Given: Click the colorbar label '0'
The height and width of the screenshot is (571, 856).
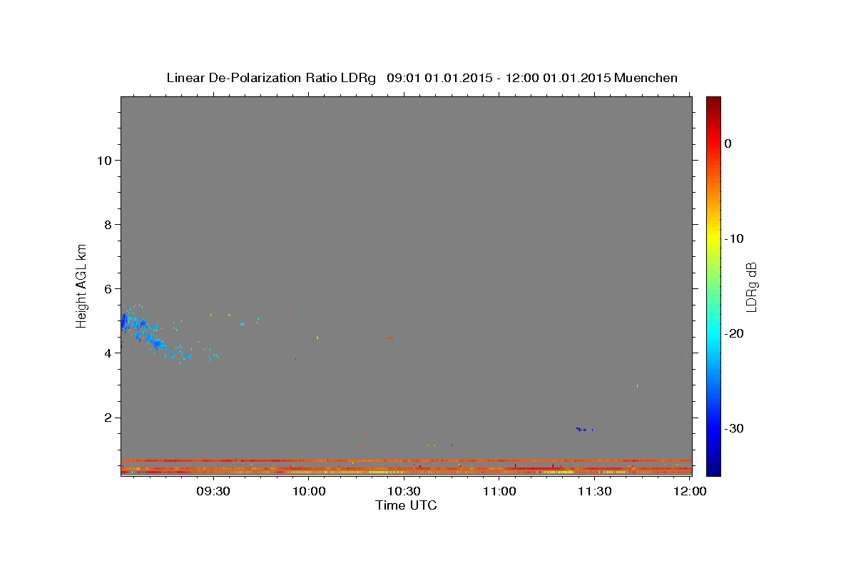Looking at the screenshot, I should click(x=728, y=143).
